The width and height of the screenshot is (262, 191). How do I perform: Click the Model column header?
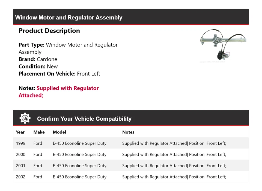point(59,132)
